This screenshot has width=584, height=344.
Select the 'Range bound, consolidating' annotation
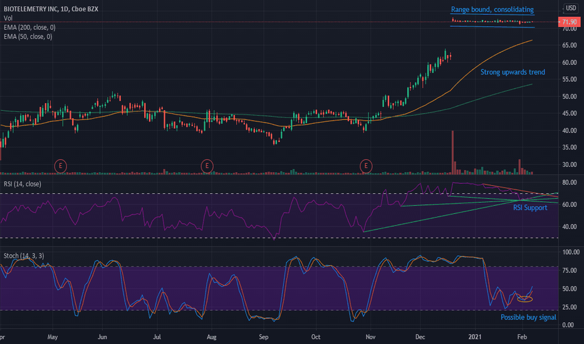(492, 9)
